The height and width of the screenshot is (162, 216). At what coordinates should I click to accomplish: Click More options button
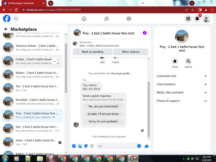click(x=131, y=52)
